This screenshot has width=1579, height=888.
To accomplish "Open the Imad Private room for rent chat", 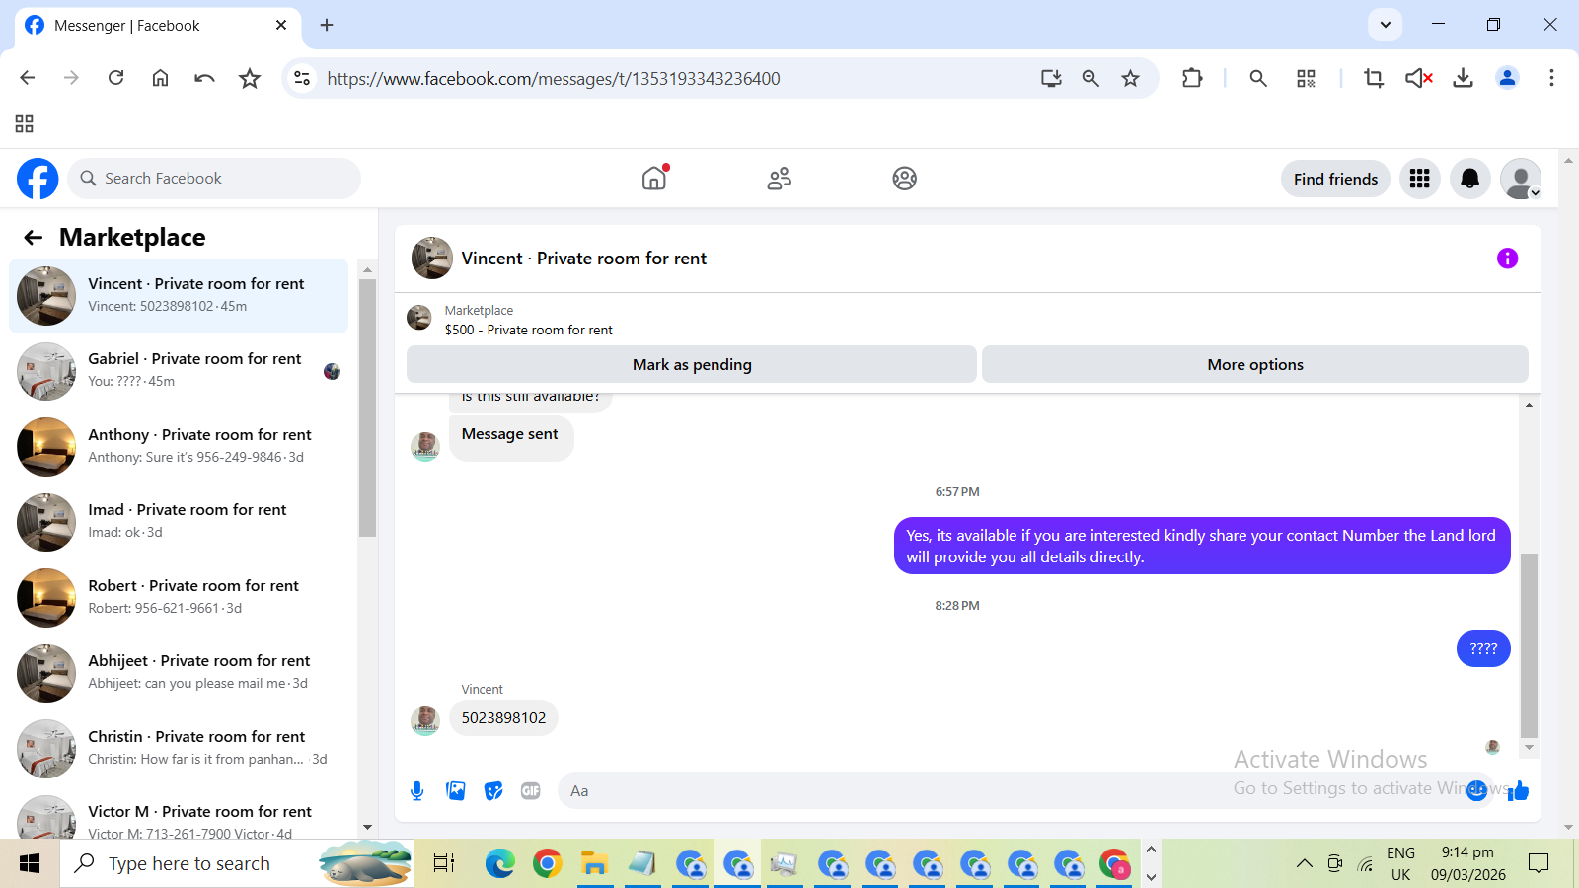I will point(179,522).
